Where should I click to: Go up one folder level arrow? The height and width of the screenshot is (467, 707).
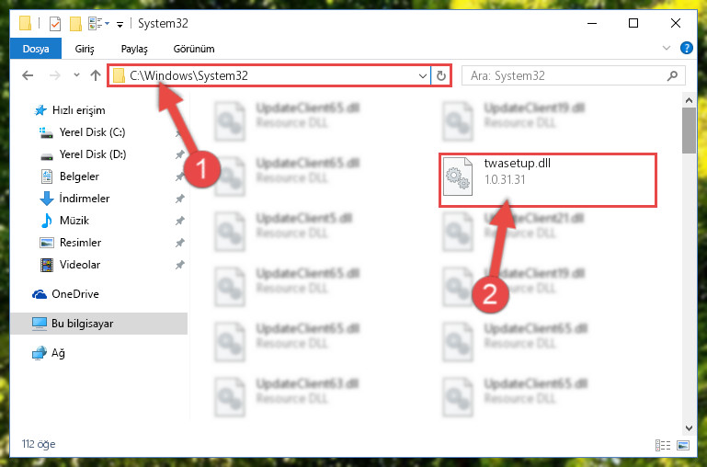(x=95, y=75)
